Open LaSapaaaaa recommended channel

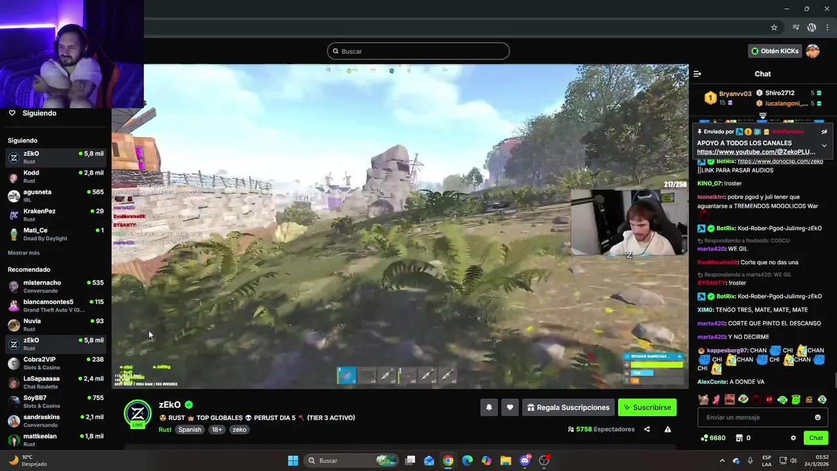[56, 382]
